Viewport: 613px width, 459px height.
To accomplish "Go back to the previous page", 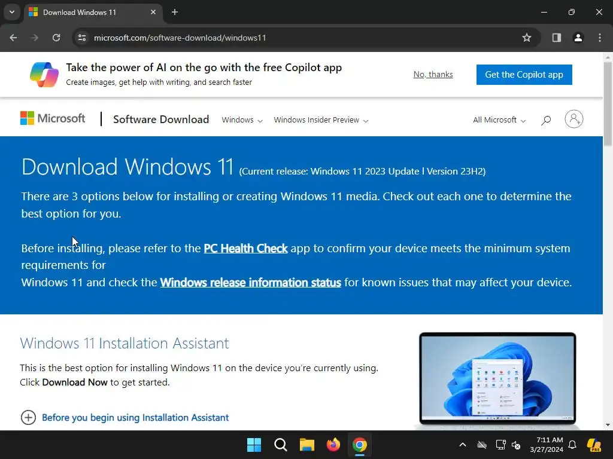I will click(x=13, y=38).
